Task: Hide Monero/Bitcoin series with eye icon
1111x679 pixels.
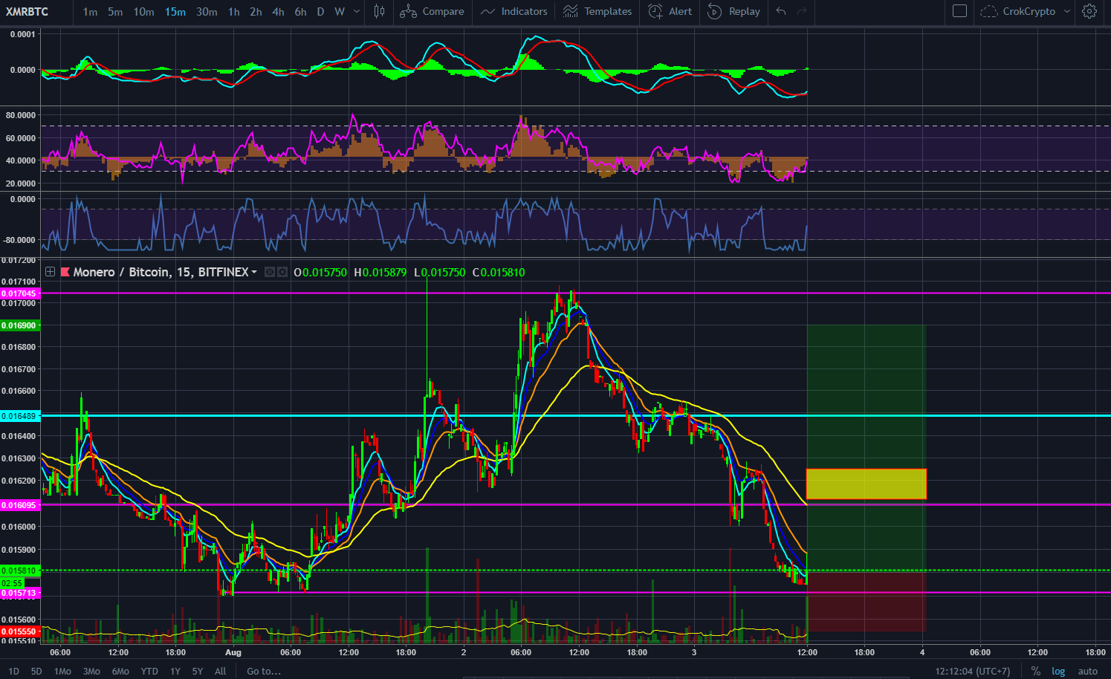Action: (271, 273)
